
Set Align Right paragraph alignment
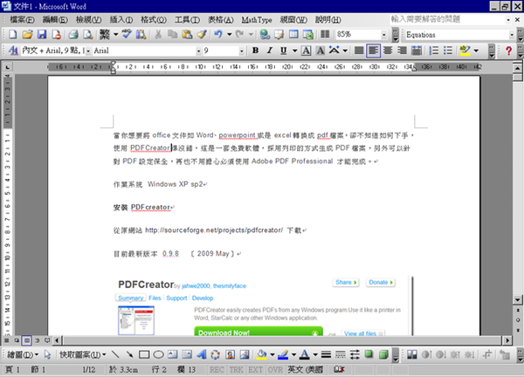coord(402,51)
